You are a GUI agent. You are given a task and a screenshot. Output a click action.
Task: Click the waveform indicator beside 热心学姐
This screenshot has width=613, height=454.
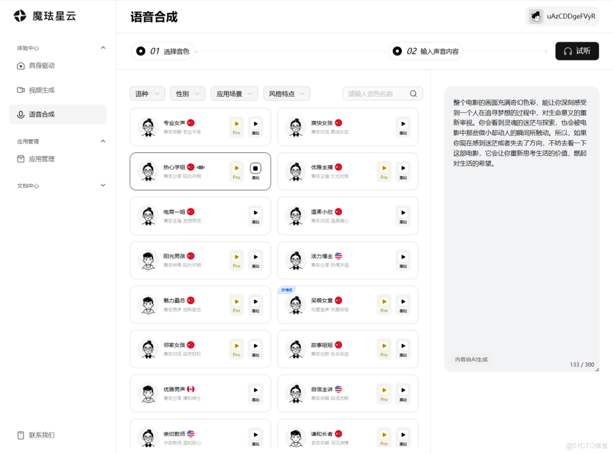click(200, 167)
